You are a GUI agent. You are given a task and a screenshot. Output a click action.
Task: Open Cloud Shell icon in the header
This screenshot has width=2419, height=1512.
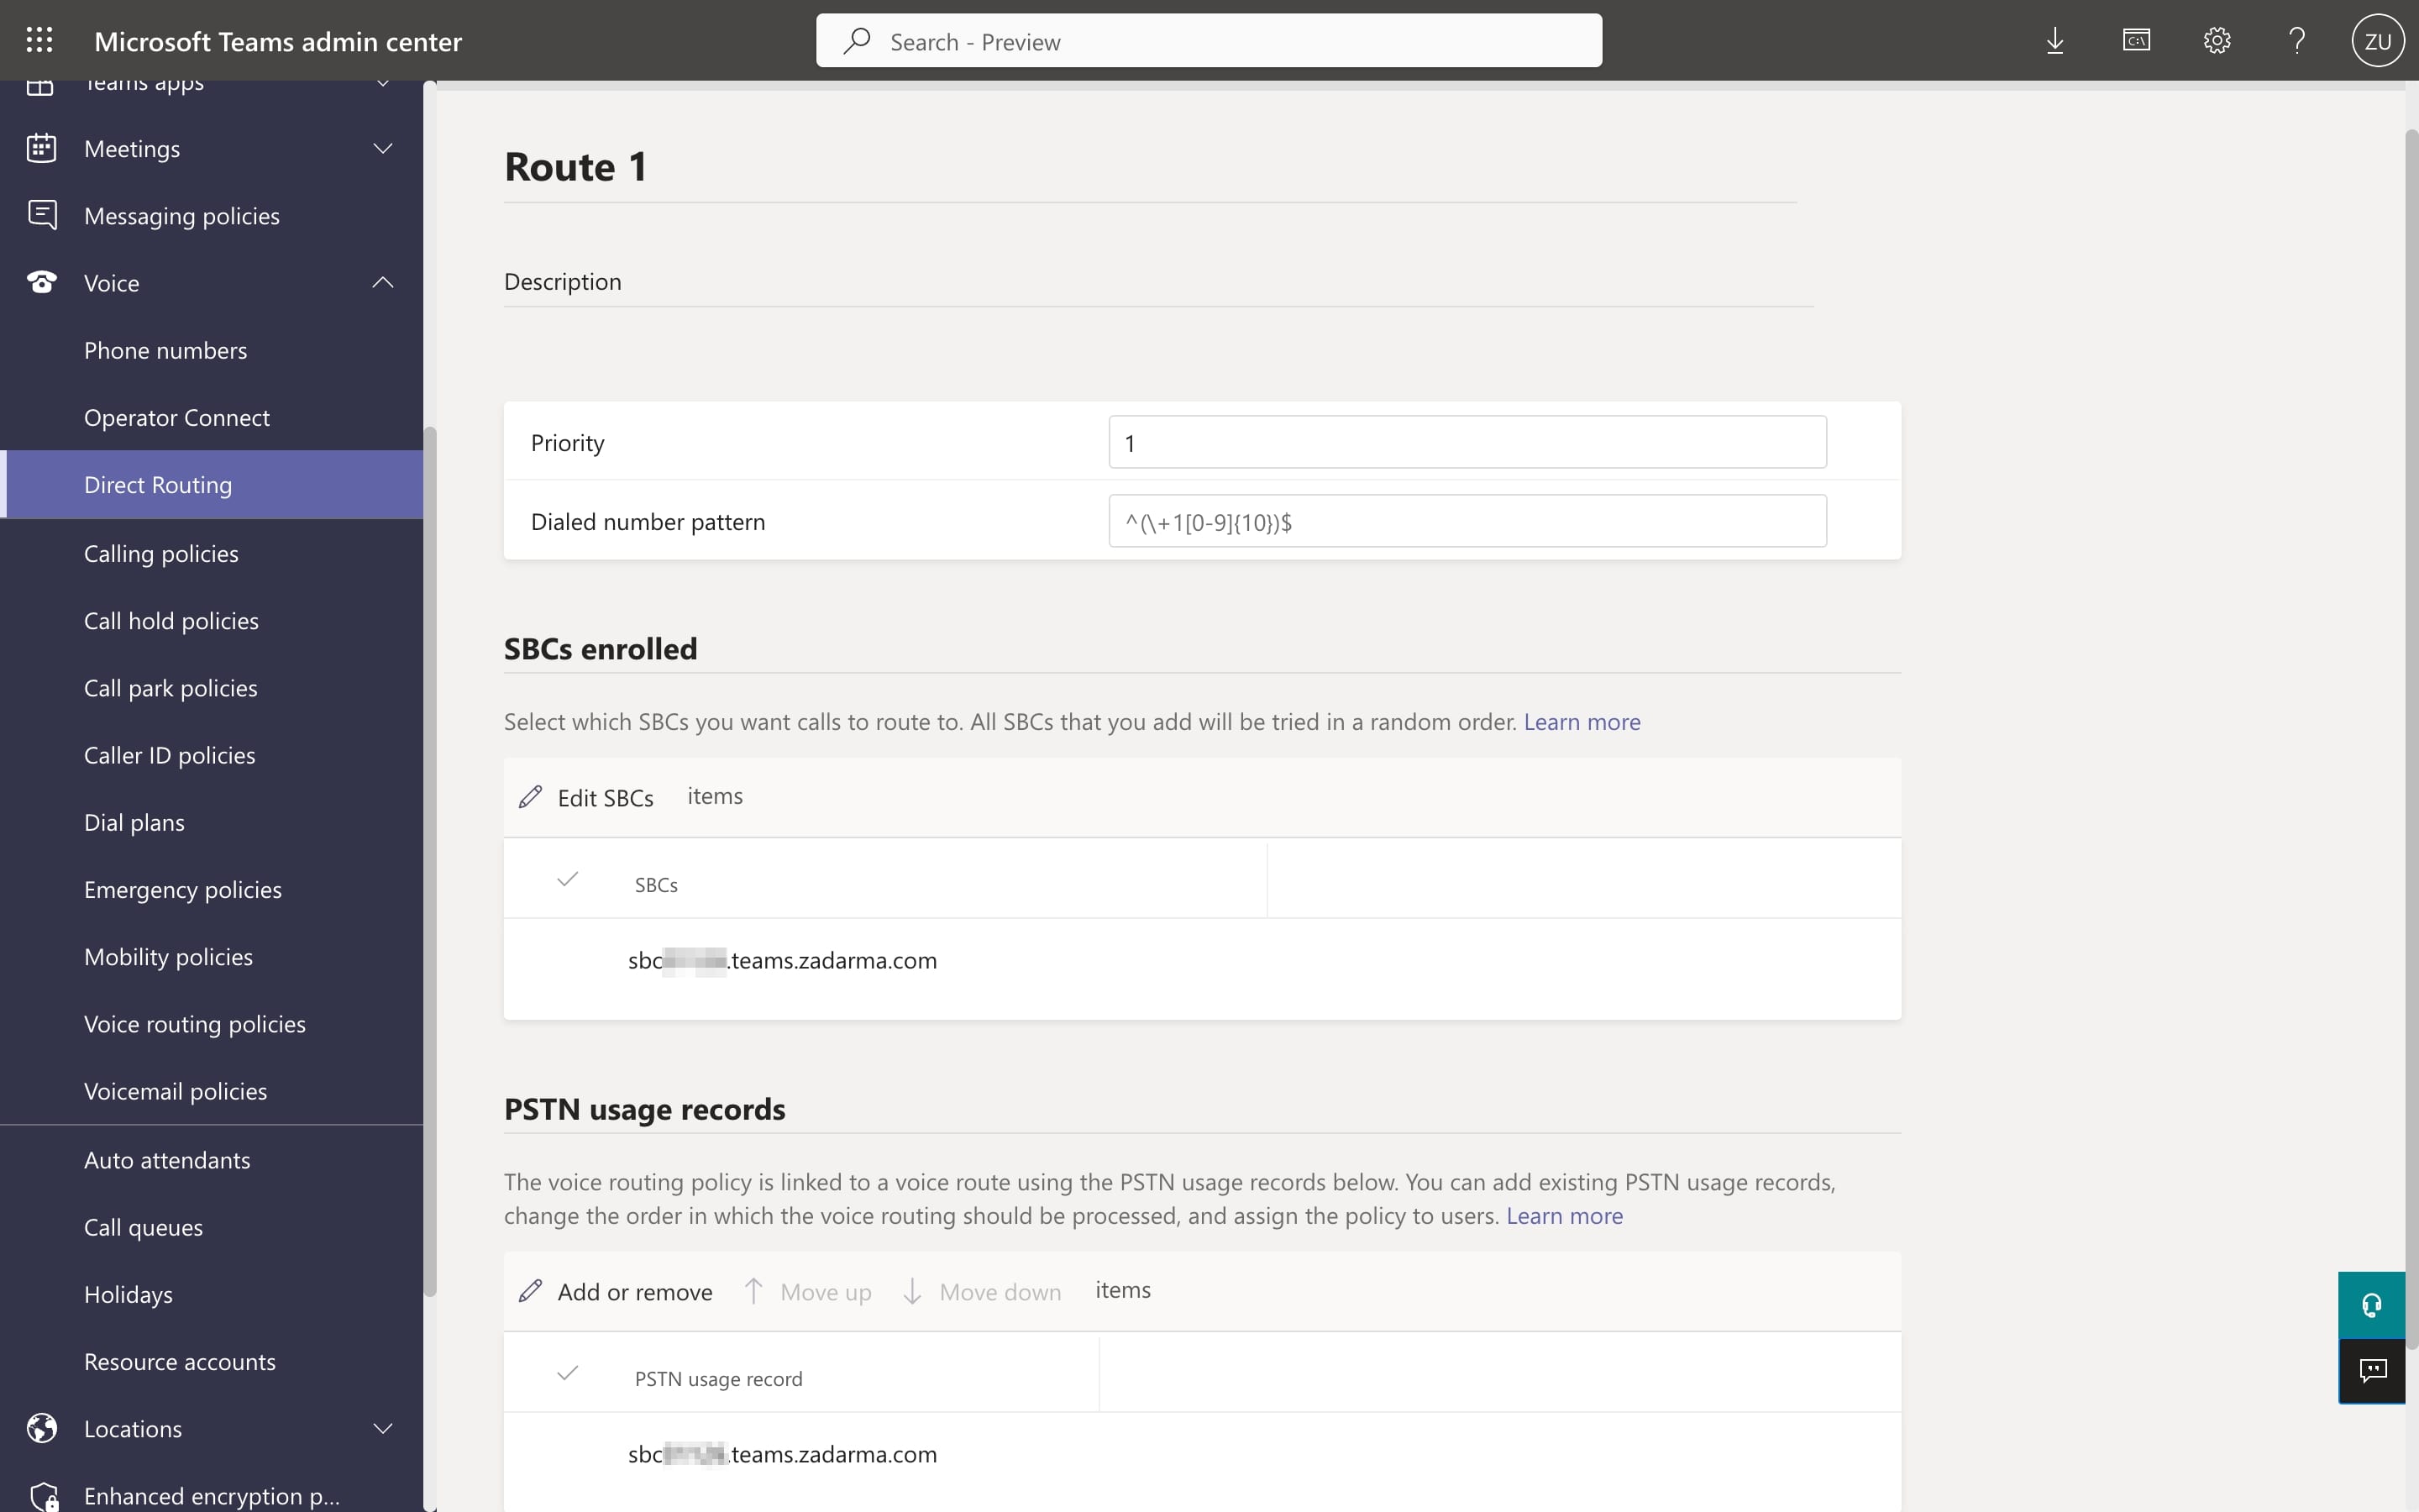coord(2136,40)
